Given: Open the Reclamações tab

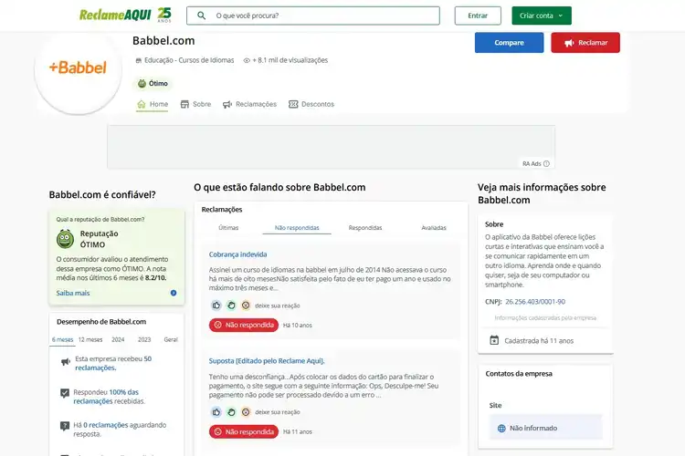Looking at the screenshot, I should coord(249,104).
